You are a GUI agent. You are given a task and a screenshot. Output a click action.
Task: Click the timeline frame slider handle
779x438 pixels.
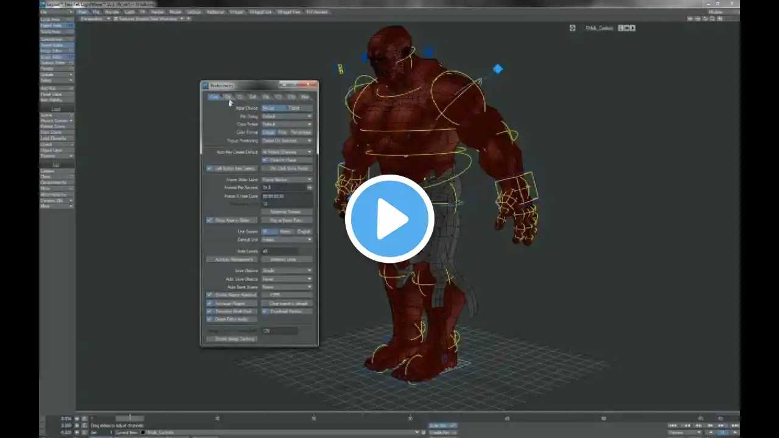(130, 418)
